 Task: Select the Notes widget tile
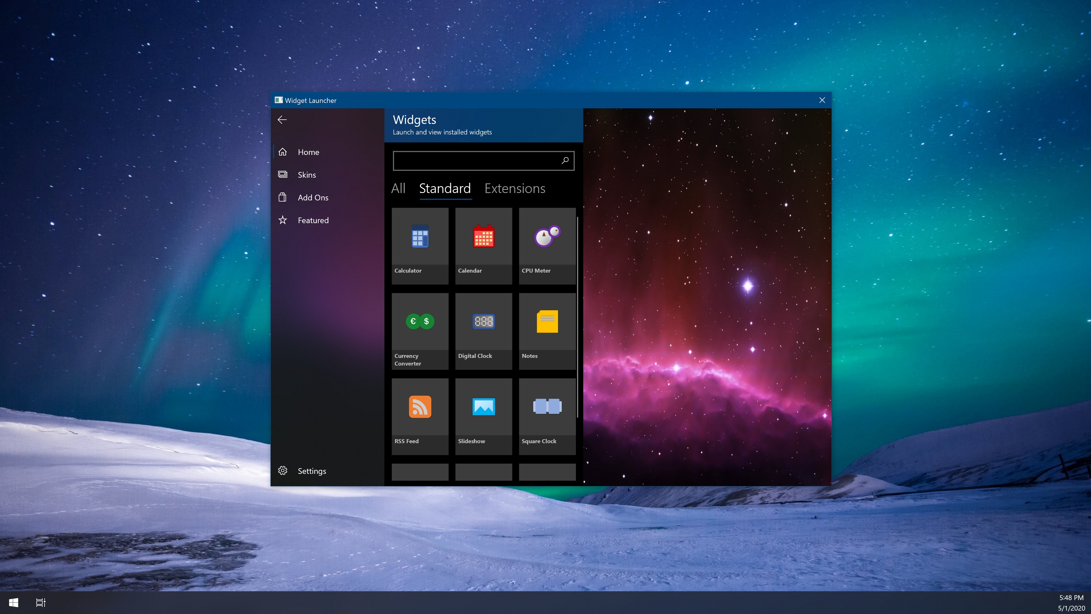tap(547, 331)
